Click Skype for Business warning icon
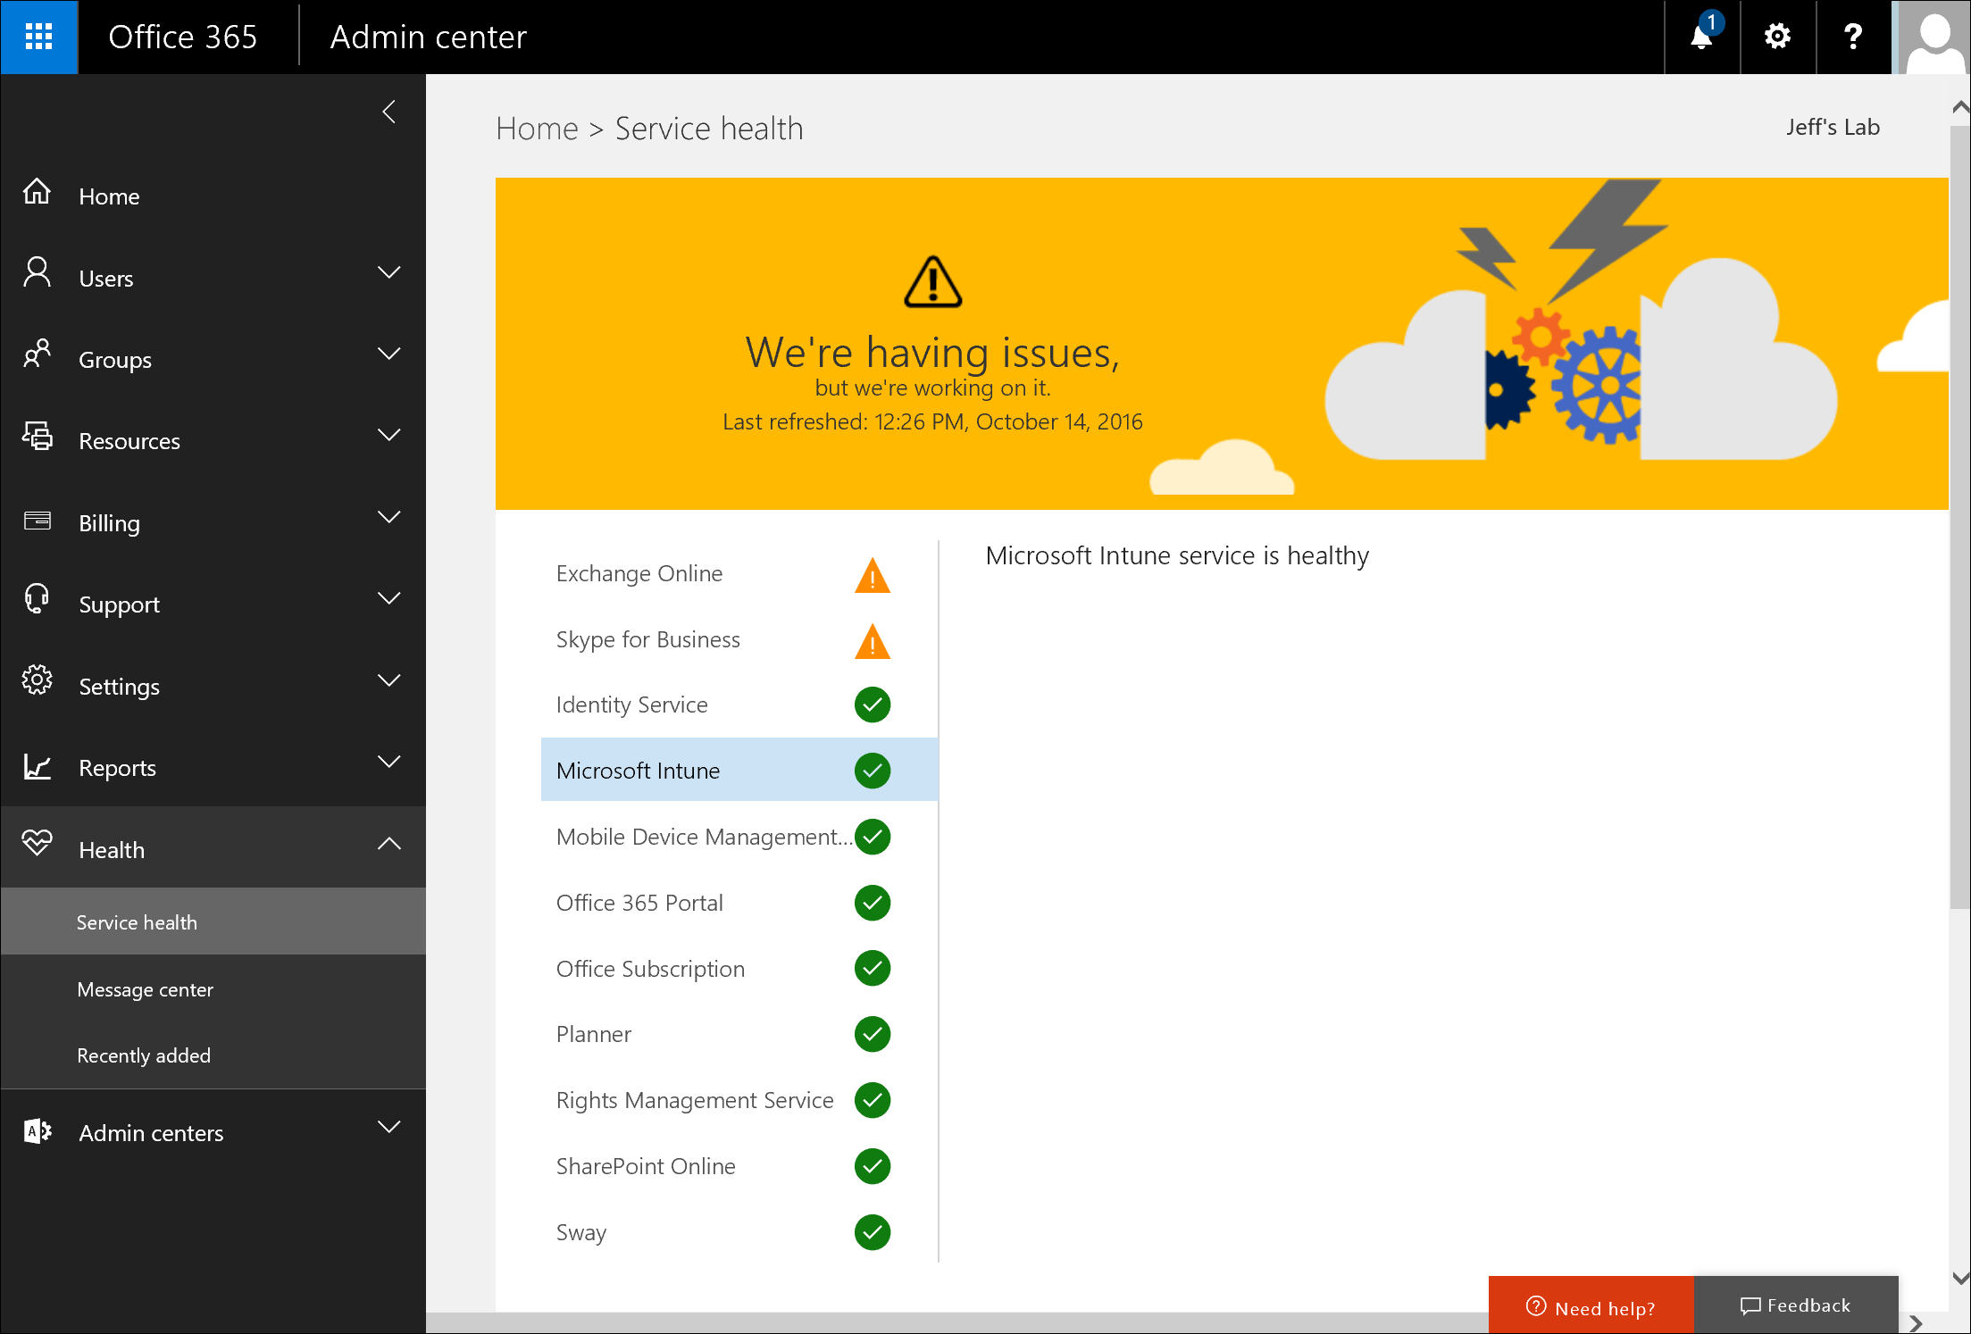 coord(873,642)
